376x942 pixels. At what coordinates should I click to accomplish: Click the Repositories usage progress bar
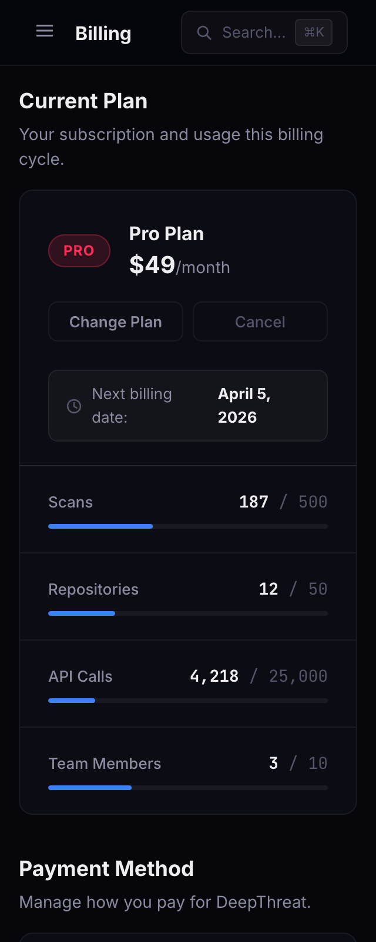pos(188,613)
